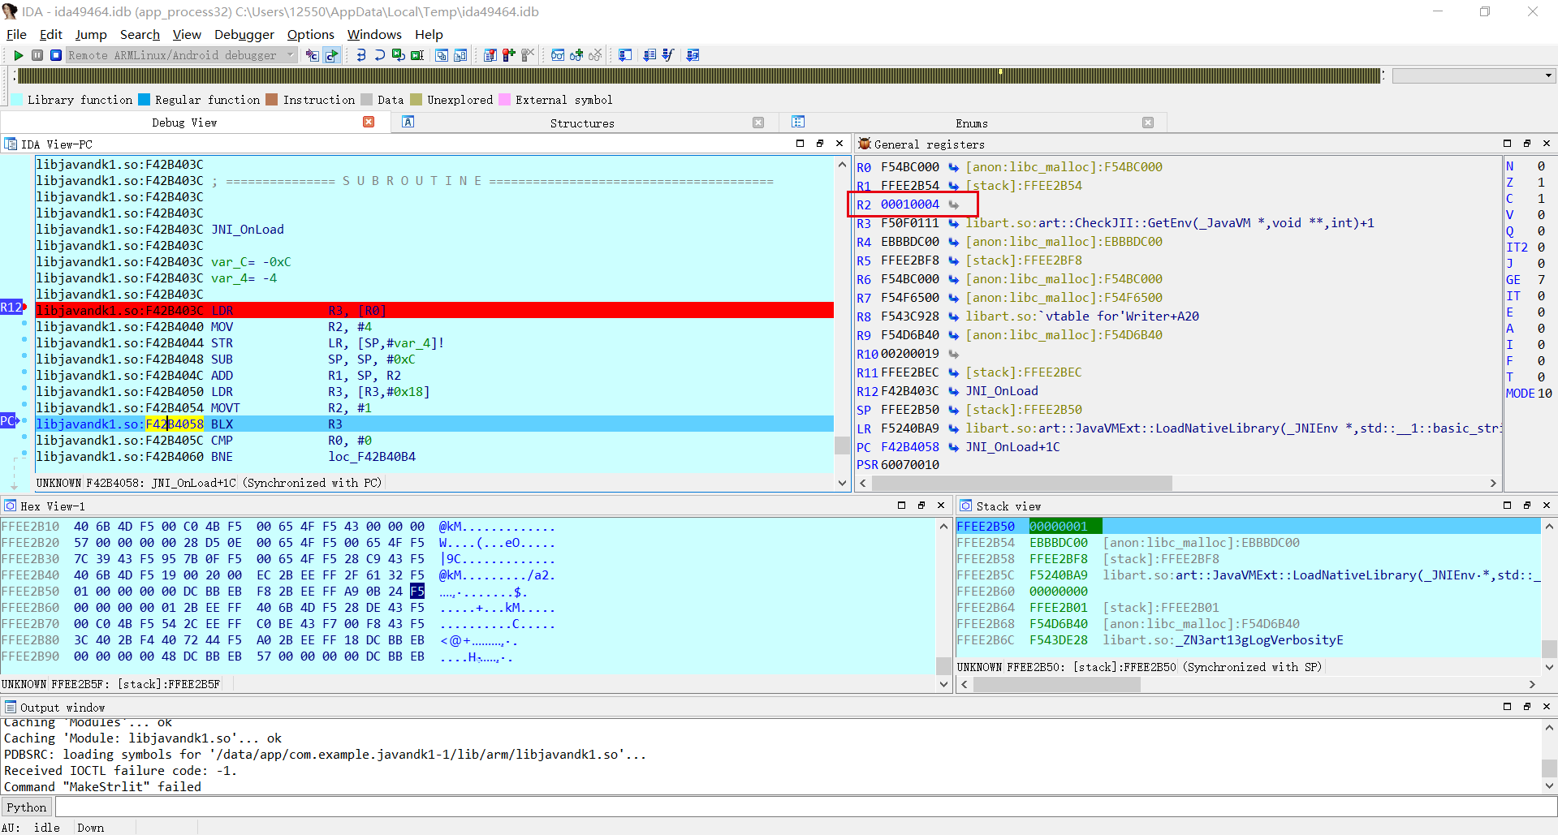Open the breakpoint list icon
This screenshot has height=835, width=1558.
(x=490, y=55)
